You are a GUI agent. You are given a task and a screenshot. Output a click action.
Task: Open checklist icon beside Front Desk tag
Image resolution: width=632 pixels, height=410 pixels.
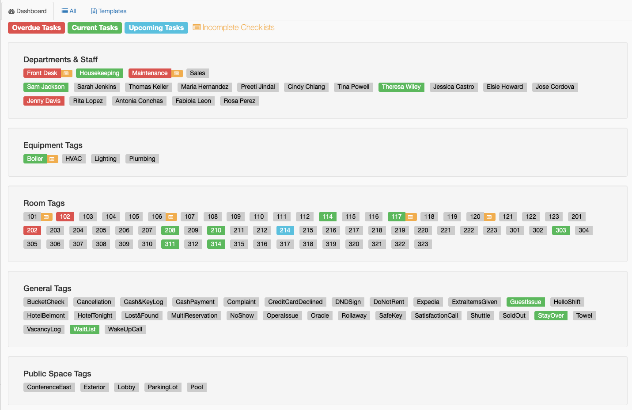[x=66, y=73]
